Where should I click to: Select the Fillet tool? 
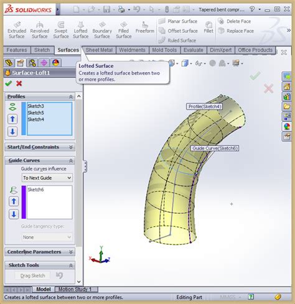pos(208,27)
